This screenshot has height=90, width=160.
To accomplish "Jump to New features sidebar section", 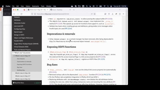I will 21,59.
